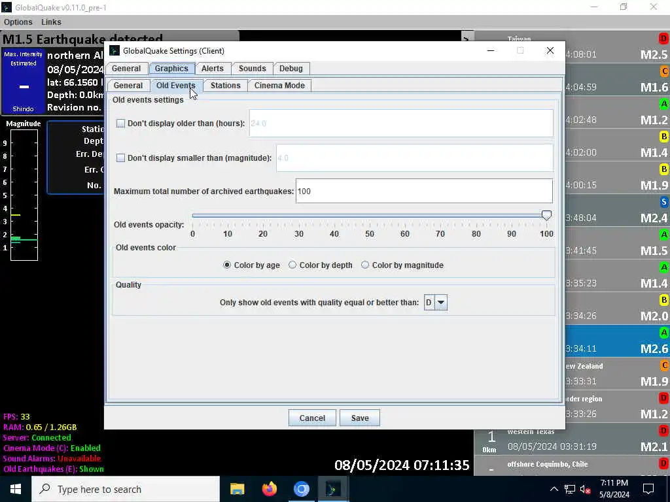Click the Shindo max intensity panel

(x=23, y=82)
